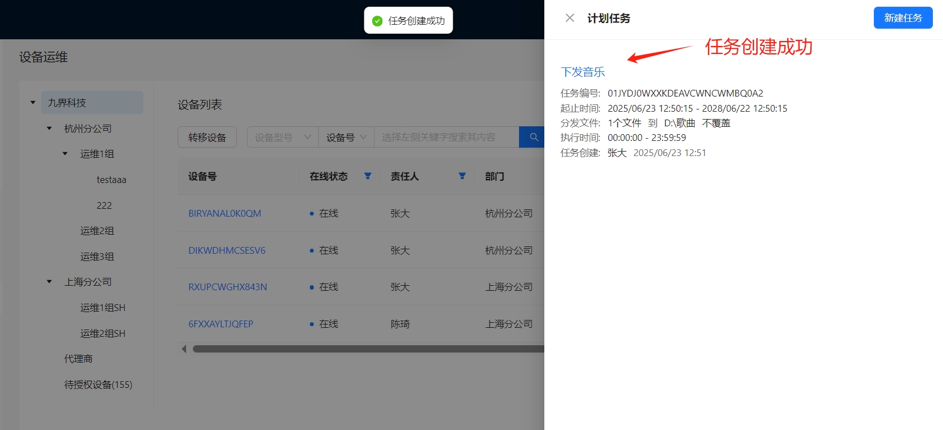
Task: Click the 设备列表 heading
Action: coord(200,104)
